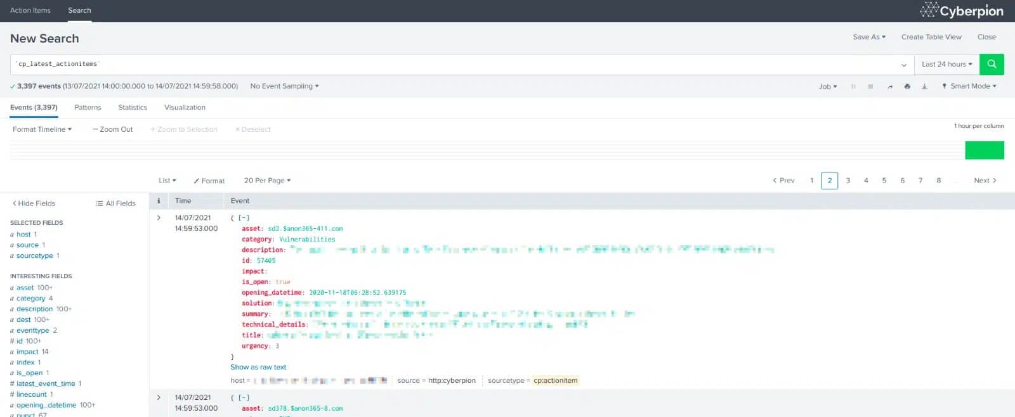Click the green timeline bar
The width and height of the screenshot is (1015, 417).
tap(984, 150)
